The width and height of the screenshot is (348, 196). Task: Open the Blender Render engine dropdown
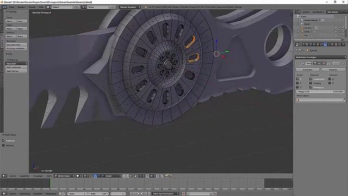[x=130, y=7]
